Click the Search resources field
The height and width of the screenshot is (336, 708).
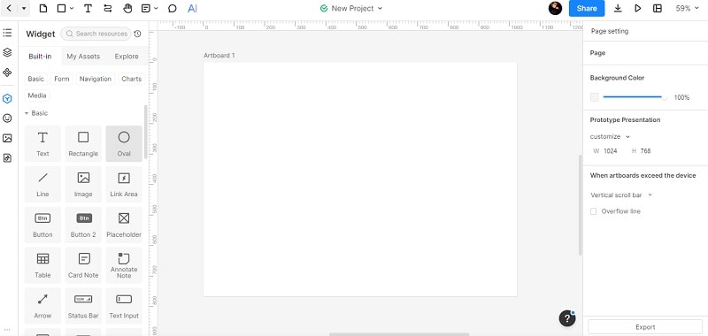(x=96, y=34)
